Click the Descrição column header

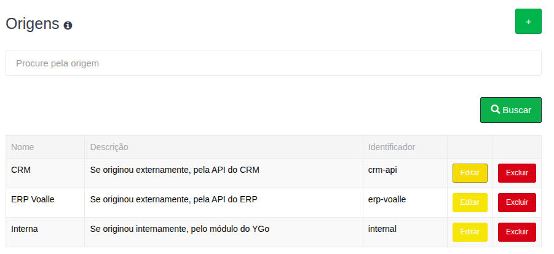point(109,147)
